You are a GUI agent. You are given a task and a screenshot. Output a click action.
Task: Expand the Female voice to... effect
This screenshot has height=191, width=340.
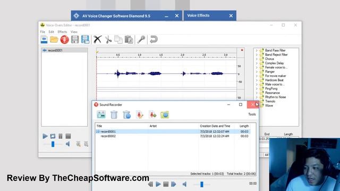pyautogui.click(x=257, y=67)
